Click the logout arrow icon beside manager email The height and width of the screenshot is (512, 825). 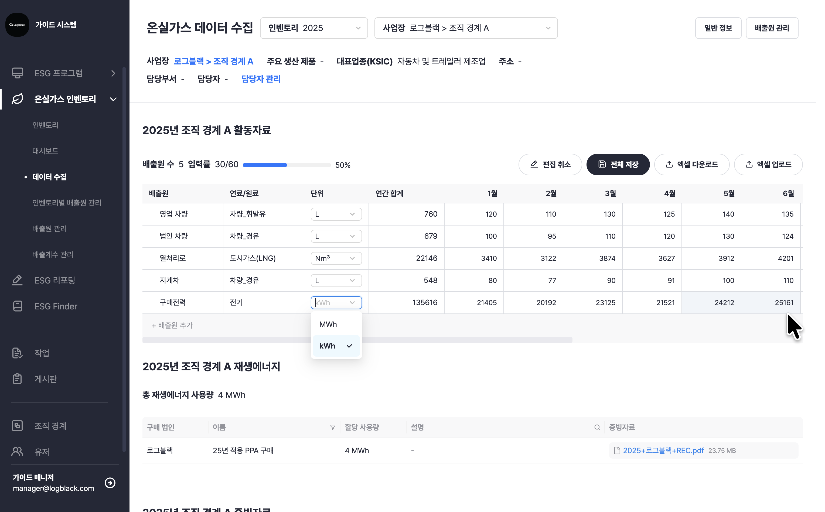[x=110, y=483]
